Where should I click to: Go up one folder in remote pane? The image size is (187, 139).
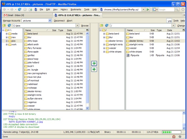pyautogui.click(x=102, y=26)
